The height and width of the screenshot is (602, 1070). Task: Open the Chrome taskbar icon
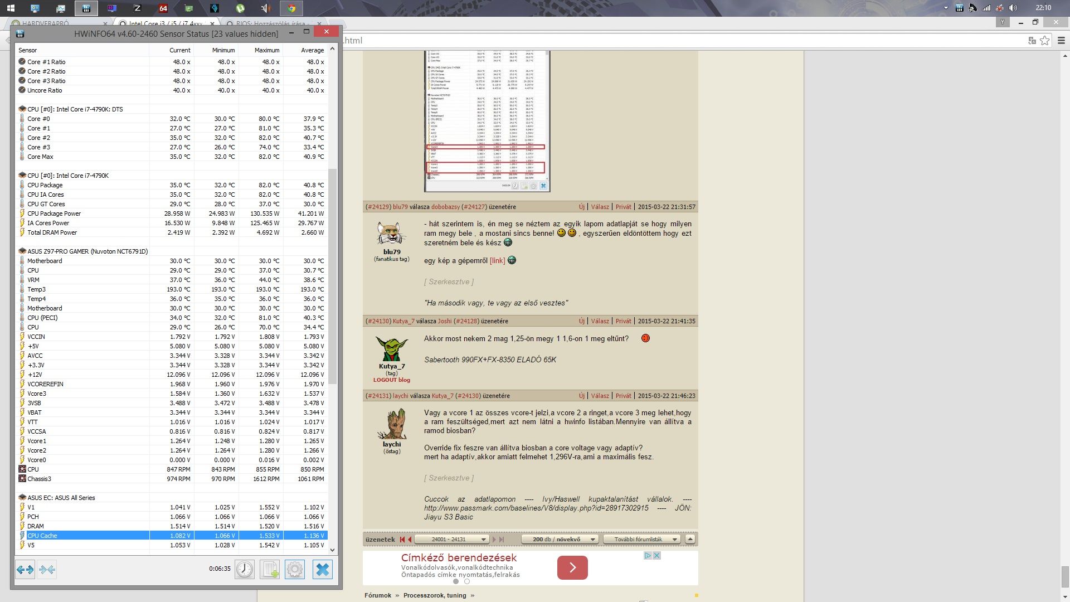pos(291,8)
